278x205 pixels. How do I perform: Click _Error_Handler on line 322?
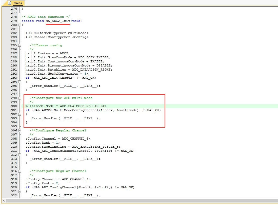pos(44,196)
